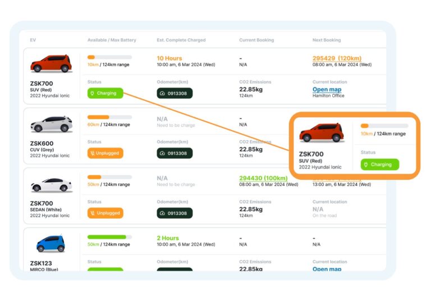The image size is (431, 287).
Task: Click the '10 Hours' charge estimate
Action: click(x=169, y=58)
